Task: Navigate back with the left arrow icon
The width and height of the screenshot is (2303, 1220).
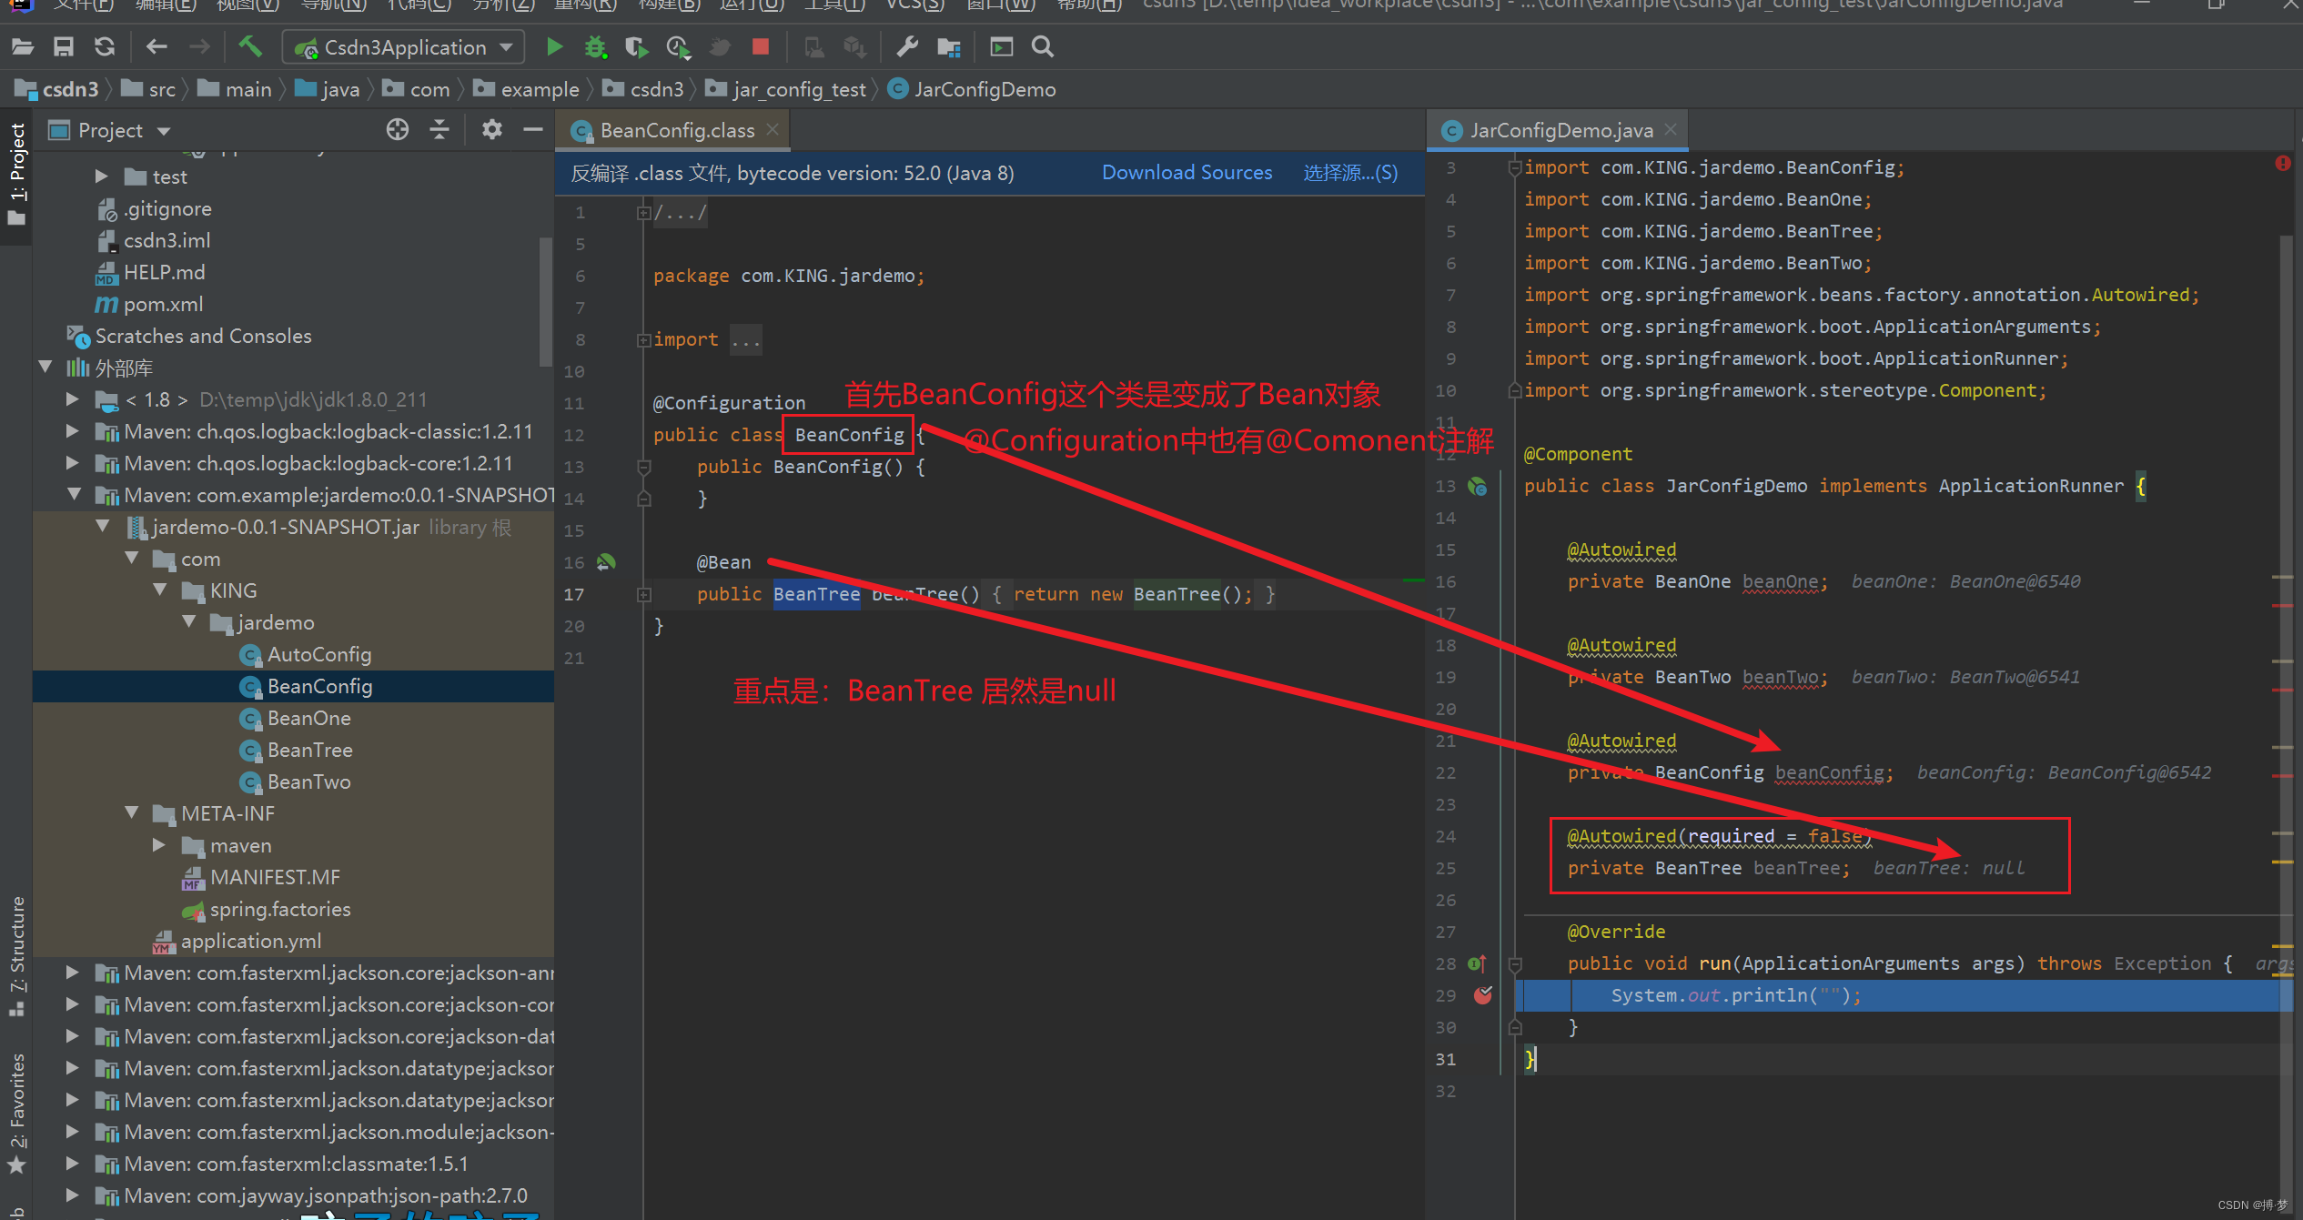Action: pos(157,47)
